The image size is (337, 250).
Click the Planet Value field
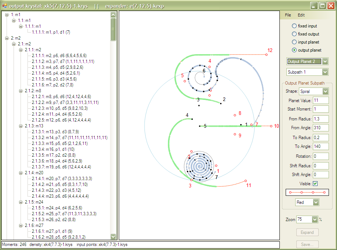pyautogui.click(x=320, y=100)
